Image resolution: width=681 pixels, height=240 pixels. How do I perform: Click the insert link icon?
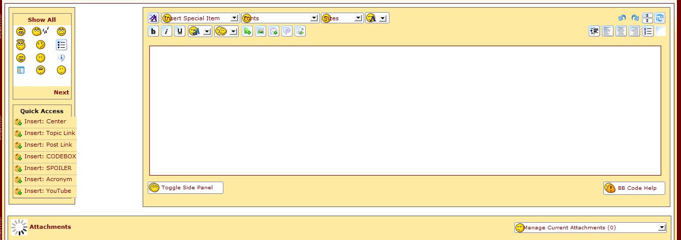click(247, 31)
